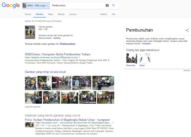Open the Belanja tab
191x137 pixels.
click(x=61, y=14)
